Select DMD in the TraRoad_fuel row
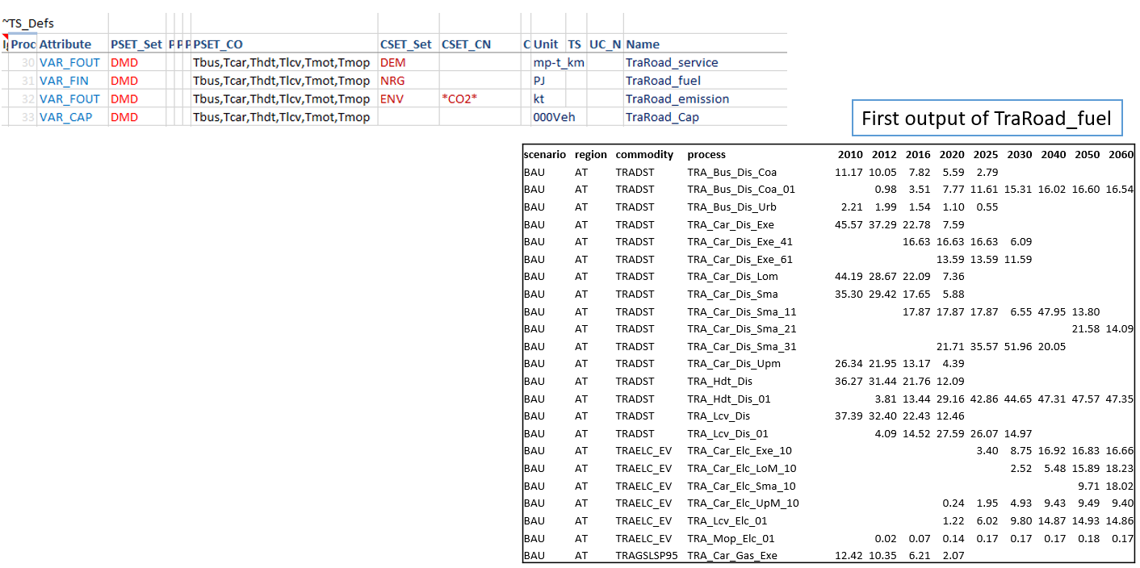The width and height of the screenshot is (1140, 568). (124, 81)
